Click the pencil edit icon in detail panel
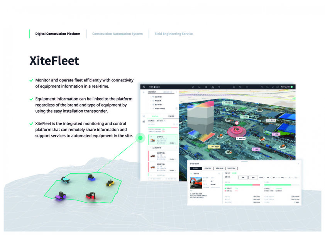The image size is (325, 235). point(219,174)
